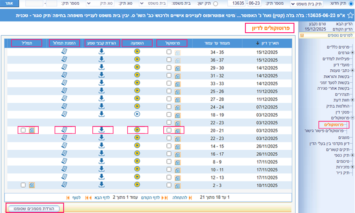This screenshot has height=213, width=355.
Task: Open פסקי דין in the sidebar
Action: coord(343,112)
